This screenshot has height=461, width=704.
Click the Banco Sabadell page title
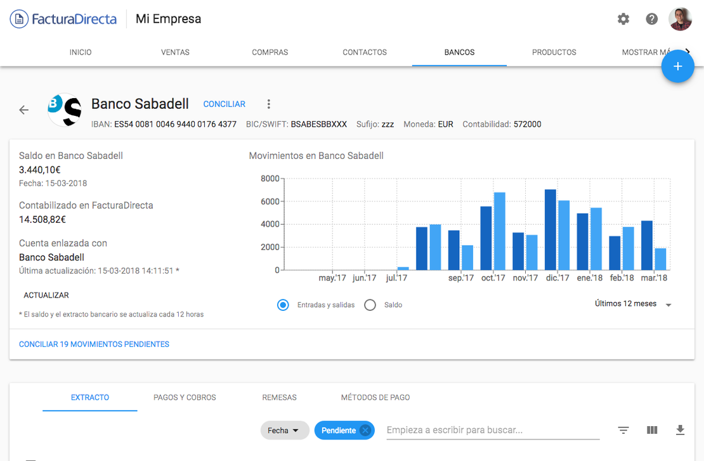pyautogui.click(x=140, y=104)
